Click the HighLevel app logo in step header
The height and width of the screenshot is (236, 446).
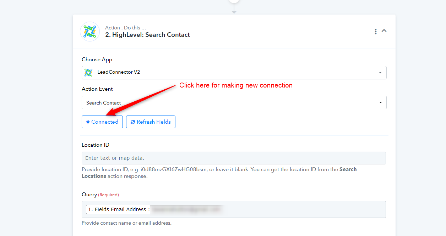coord(90,32)
